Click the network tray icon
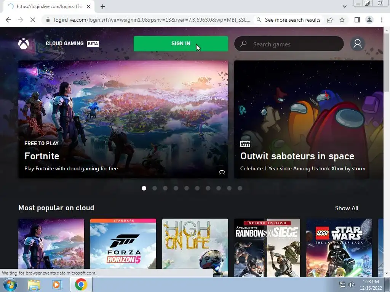The height and width of the screenshot is (292, 390). [x=342, y=285]
